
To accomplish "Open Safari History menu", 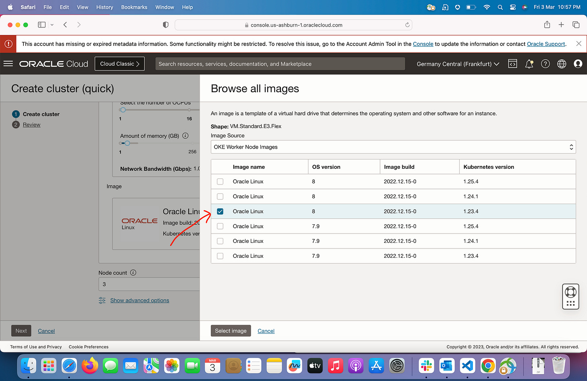I will click(x=105, y=7).
